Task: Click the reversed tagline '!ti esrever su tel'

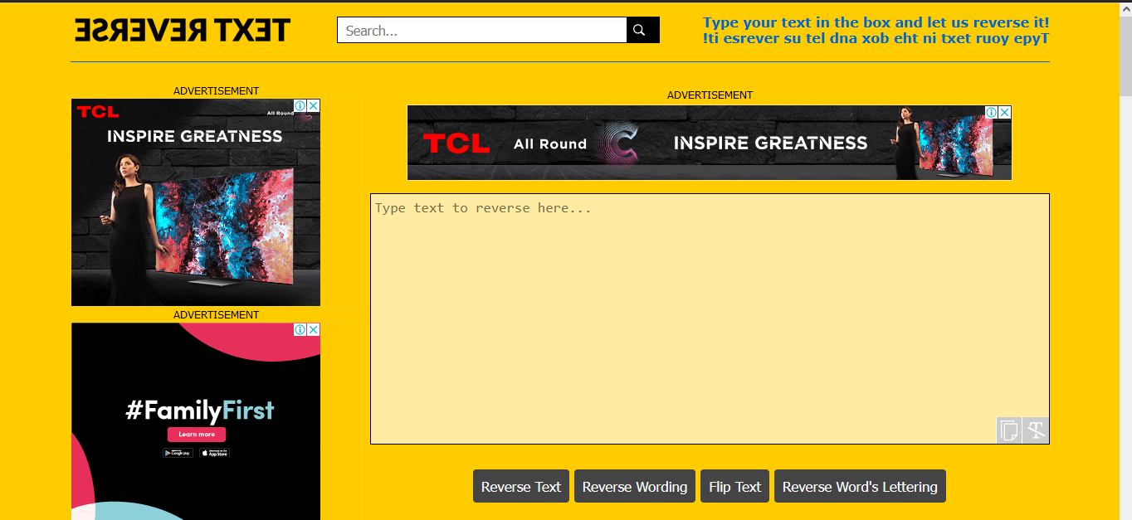Action: pyautogui.click(x=876, y=38)
